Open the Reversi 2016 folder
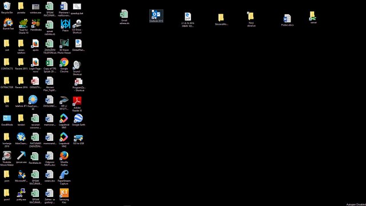366x206 pixels. click(21, 82)
